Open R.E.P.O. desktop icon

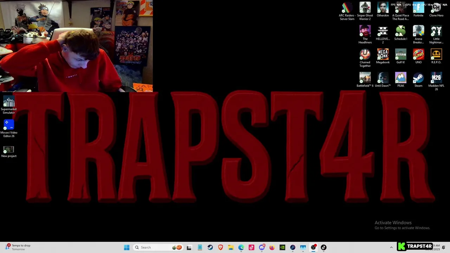click(x=436, y=56)
